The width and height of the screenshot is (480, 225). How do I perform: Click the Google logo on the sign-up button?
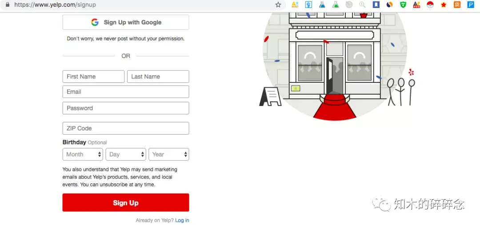pos(95,22)
